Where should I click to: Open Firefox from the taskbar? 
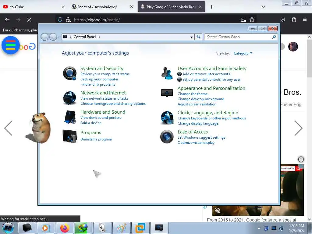pos(65,228)
